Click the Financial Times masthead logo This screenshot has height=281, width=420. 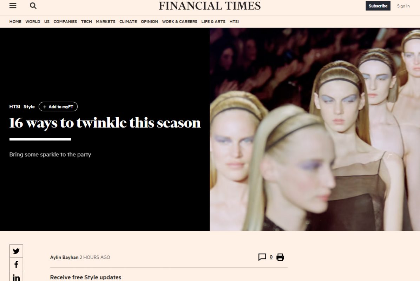pyautogui.click(x=210, y=6)
